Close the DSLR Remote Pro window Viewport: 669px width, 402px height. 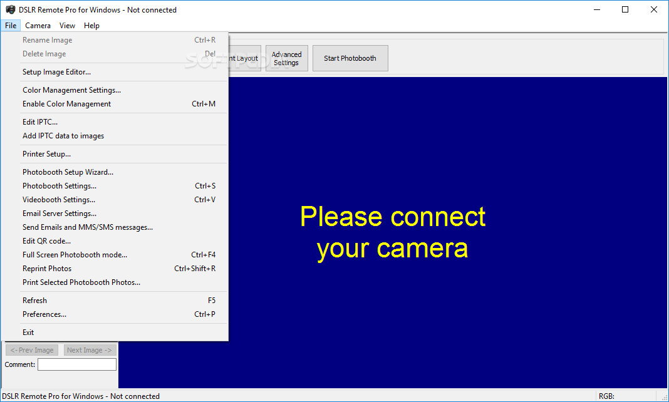click(x=653, y=9)
